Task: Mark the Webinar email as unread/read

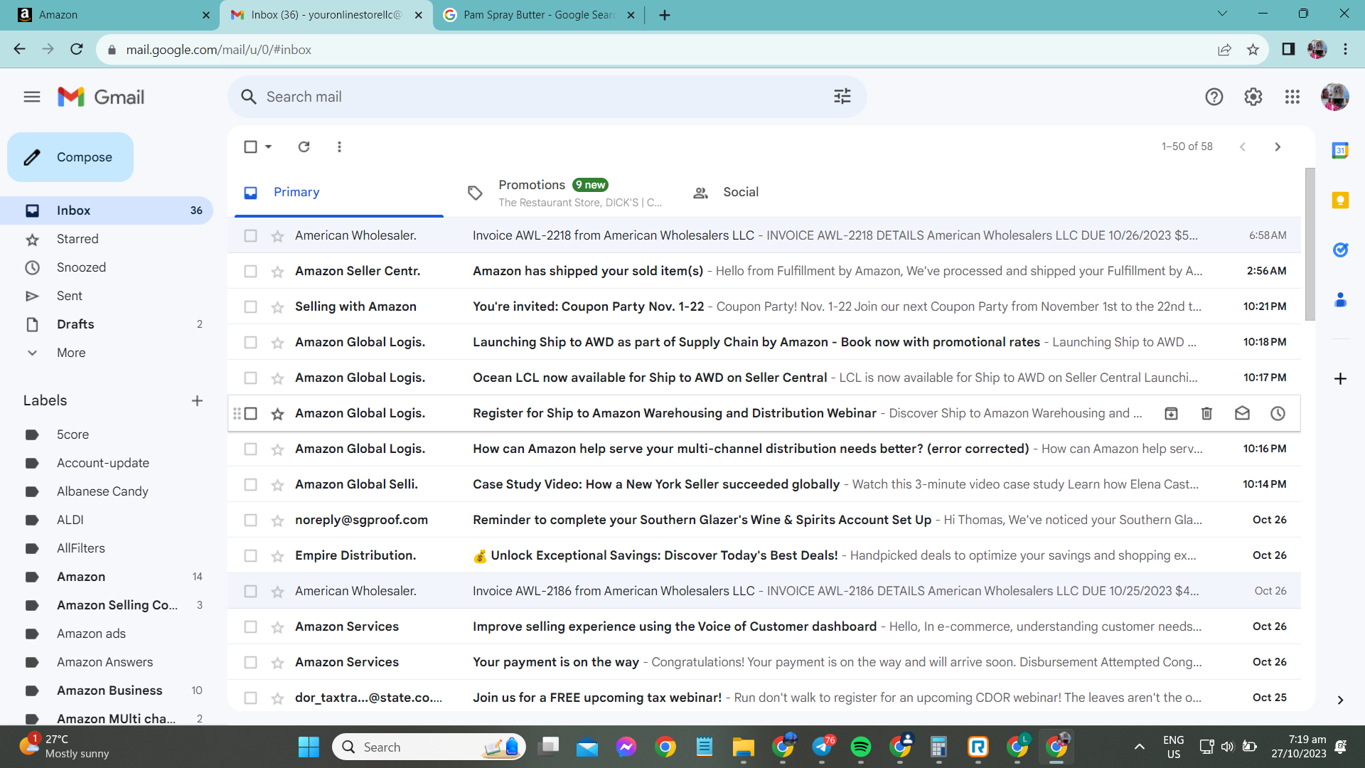Action: click(1242, 413)
